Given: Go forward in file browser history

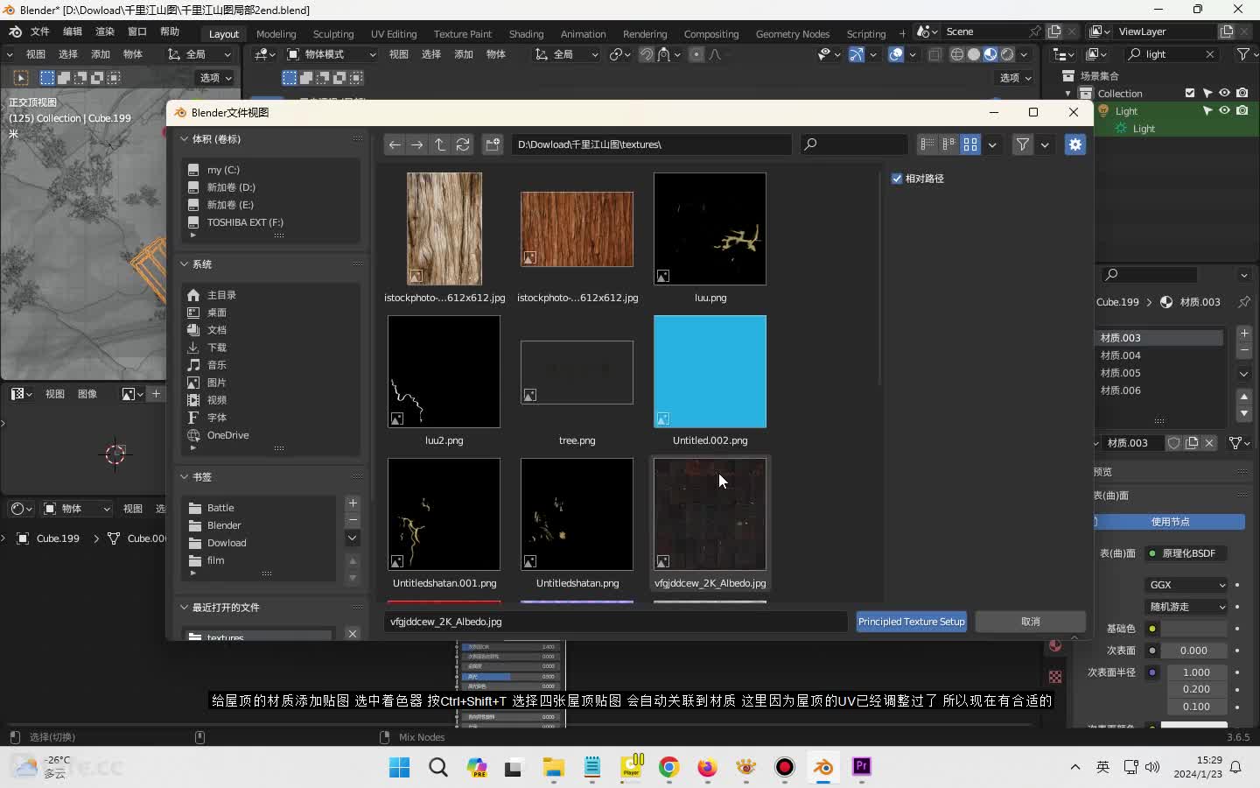Looking at the screenshot, I should (417, 144).
